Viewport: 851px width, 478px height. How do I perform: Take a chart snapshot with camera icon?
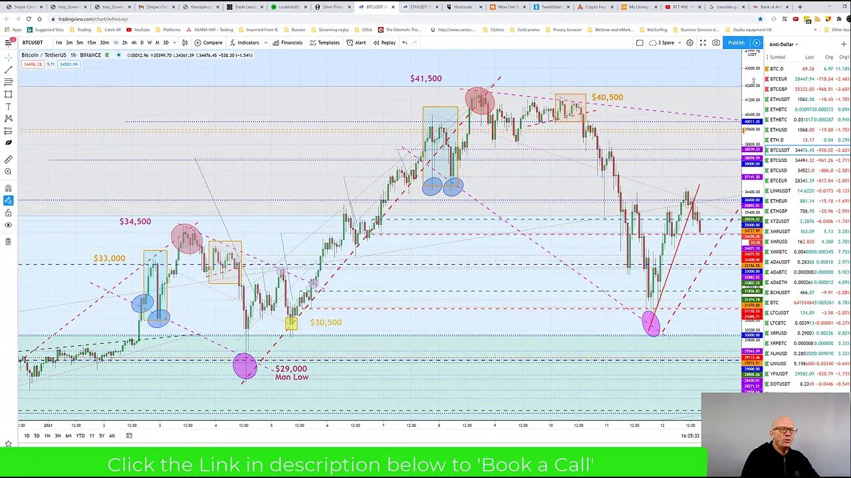716,42
